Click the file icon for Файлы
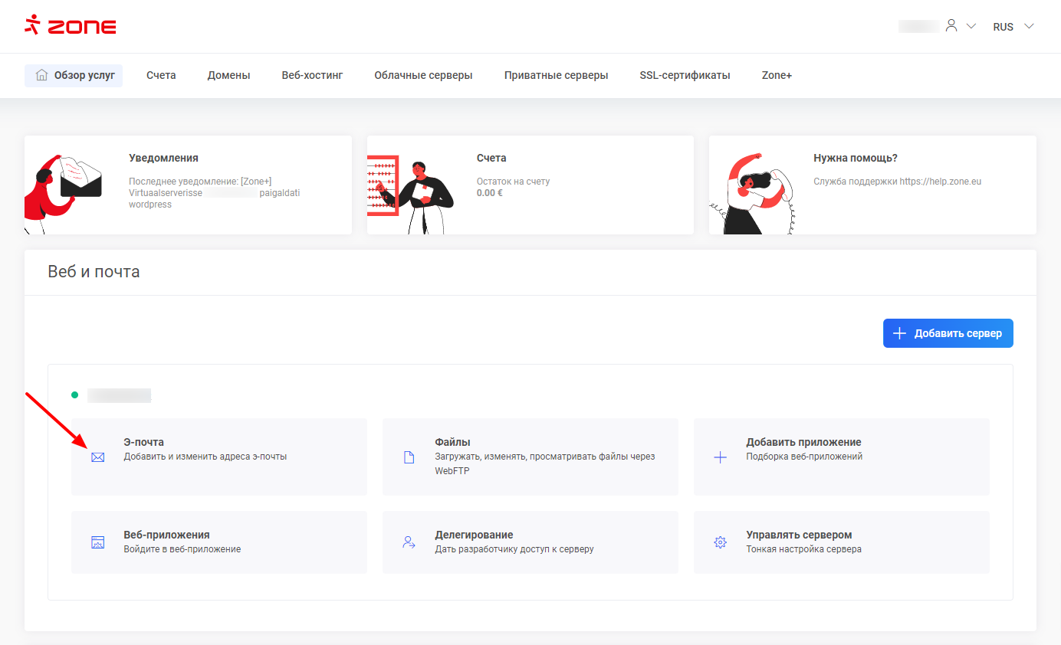This screenshot has height=645, width=1061. (x=409, y=457)
